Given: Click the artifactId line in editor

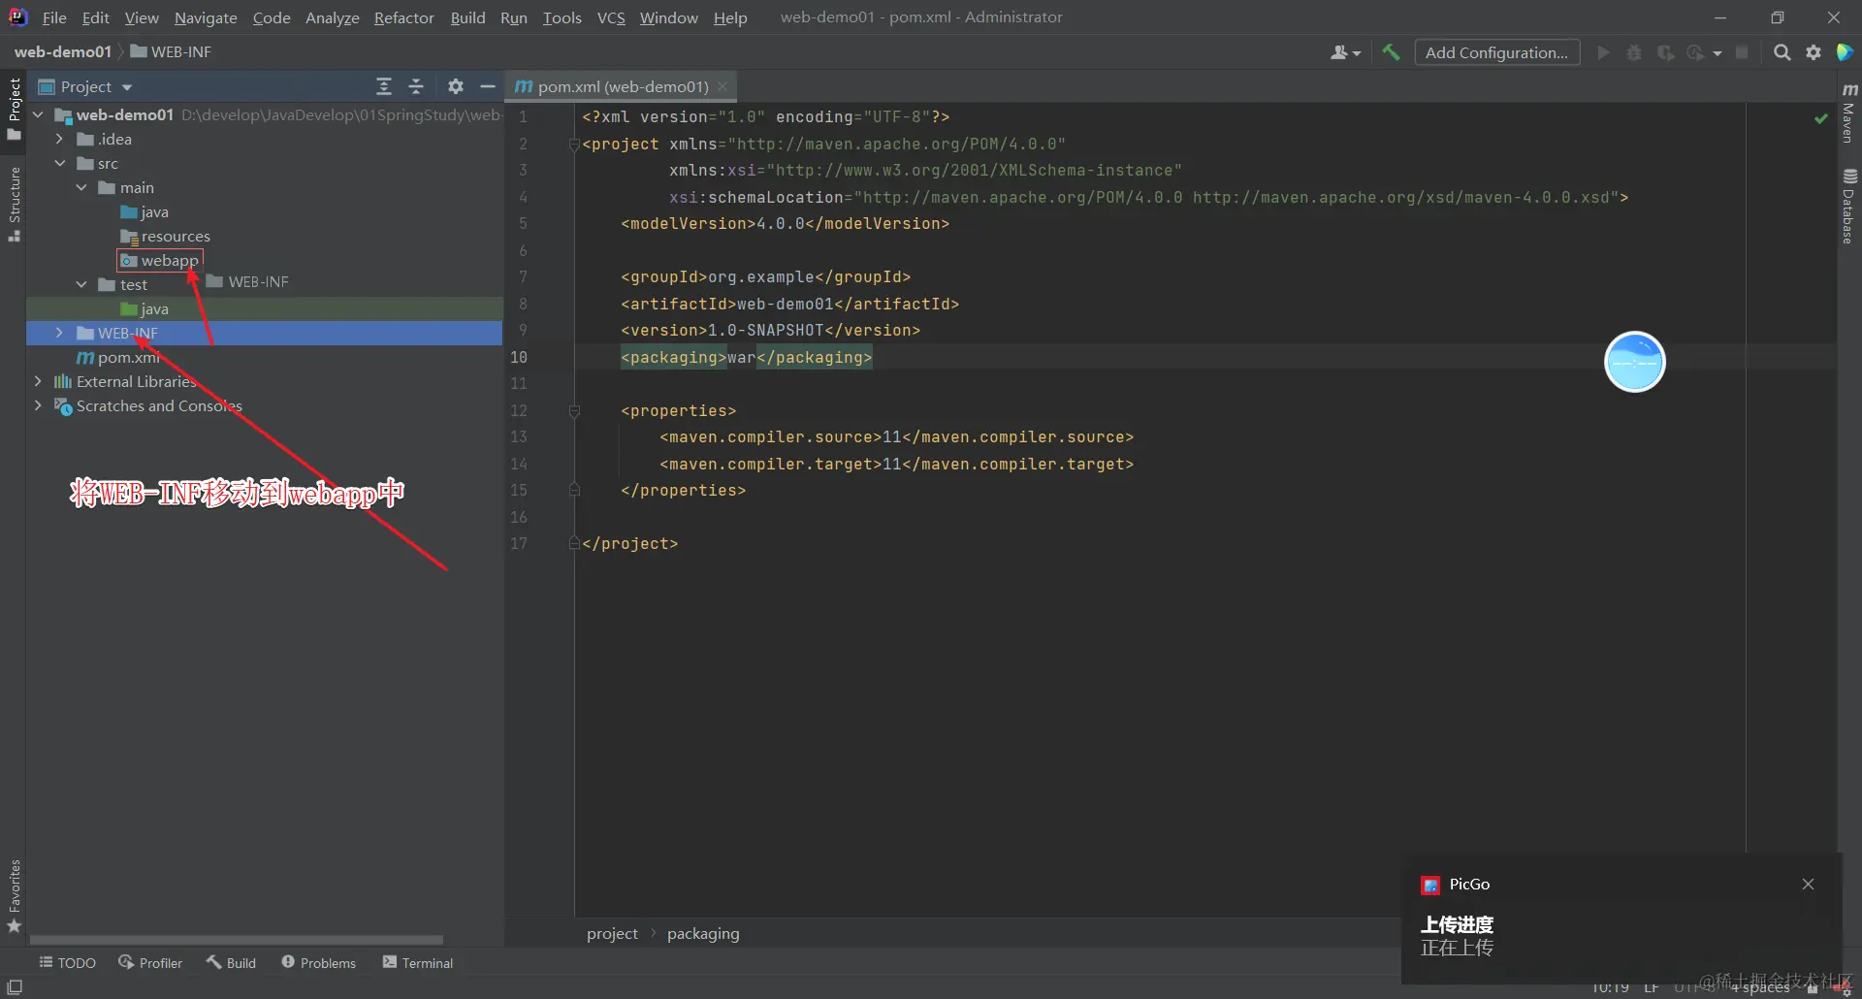Looking at the screenshot, I should (789, 304).
